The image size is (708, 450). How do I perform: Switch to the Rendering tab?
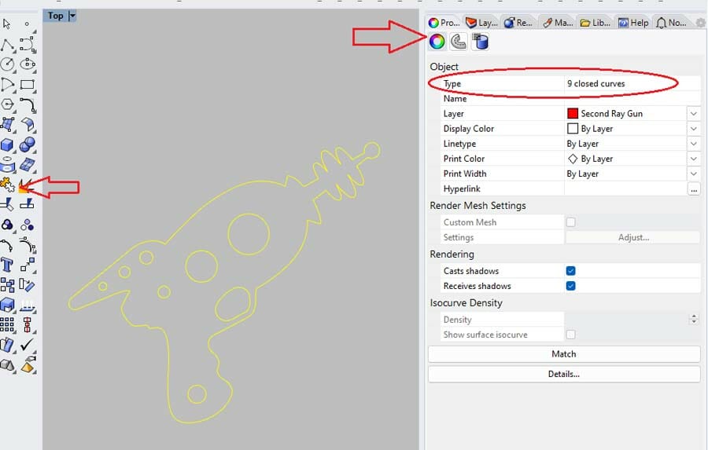coord(518,23)
